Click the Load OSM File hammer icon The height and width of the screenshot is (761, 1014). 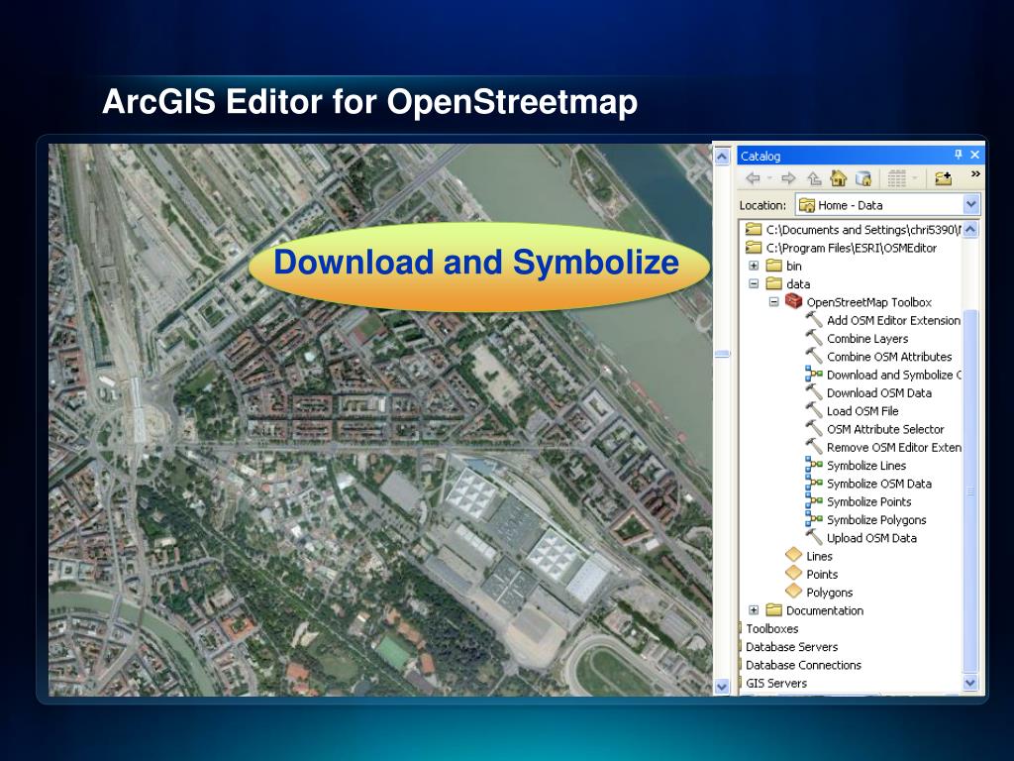tap(814, 410)
